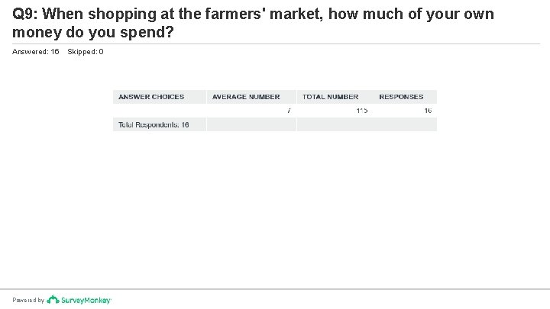Click the total number value 115
Screen dimensions: 550x309
(x=361, y=111)
